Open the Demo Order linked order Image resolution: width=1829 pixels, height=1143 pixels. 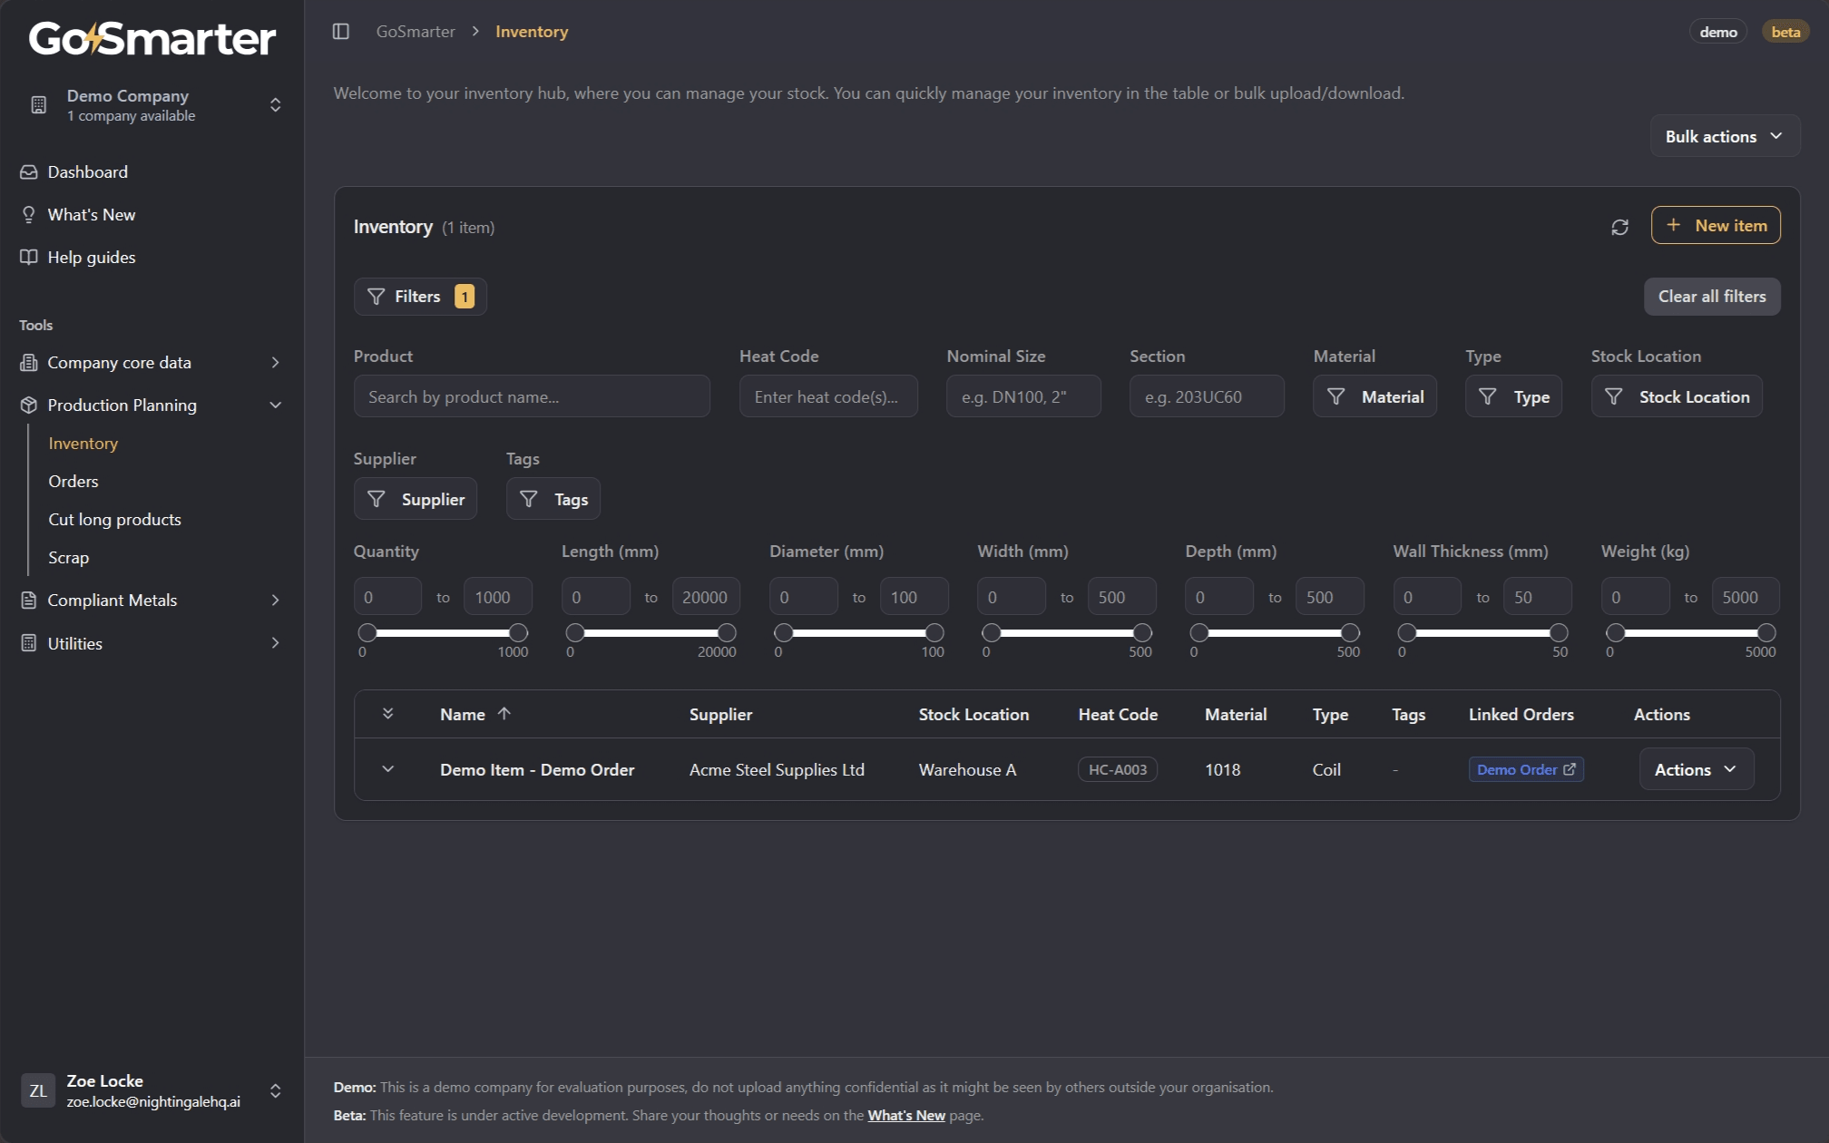click(x=1526, y=769)
